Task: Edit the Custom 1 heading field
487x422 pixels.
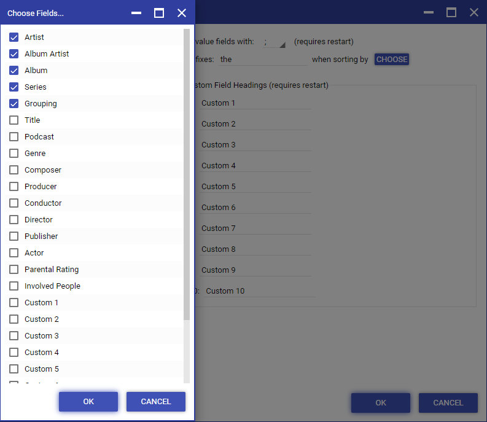Action: click(x=255, y=103)
